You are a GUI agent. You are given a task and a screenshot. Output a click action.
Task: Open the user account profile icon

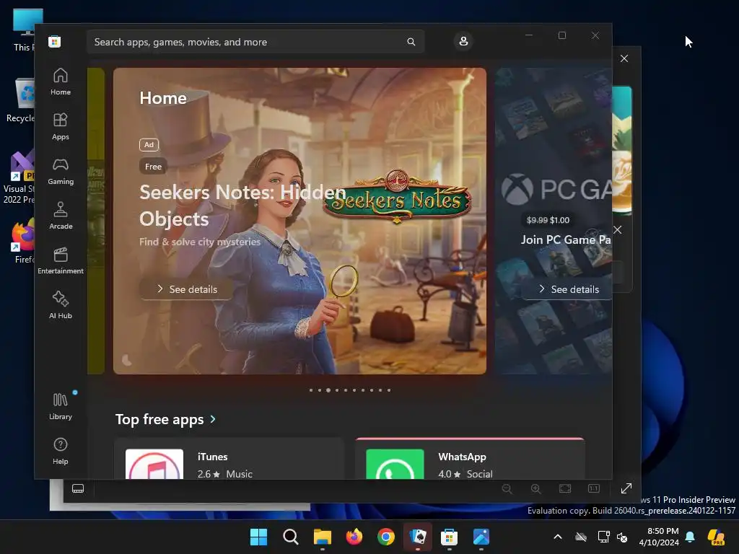coord(463,41)
